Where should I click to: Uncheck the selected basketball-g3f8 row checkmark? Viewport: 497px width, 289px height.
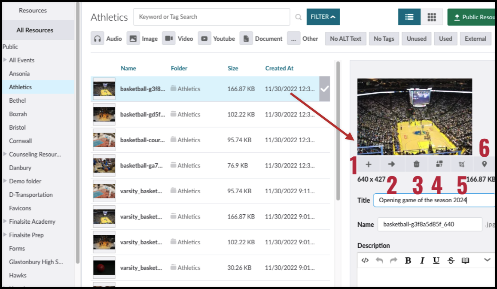325,89
